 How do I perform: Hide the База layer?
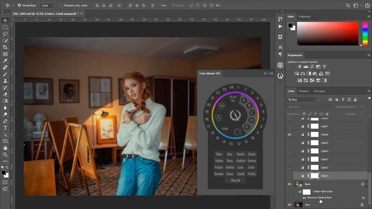click(289, 184)
